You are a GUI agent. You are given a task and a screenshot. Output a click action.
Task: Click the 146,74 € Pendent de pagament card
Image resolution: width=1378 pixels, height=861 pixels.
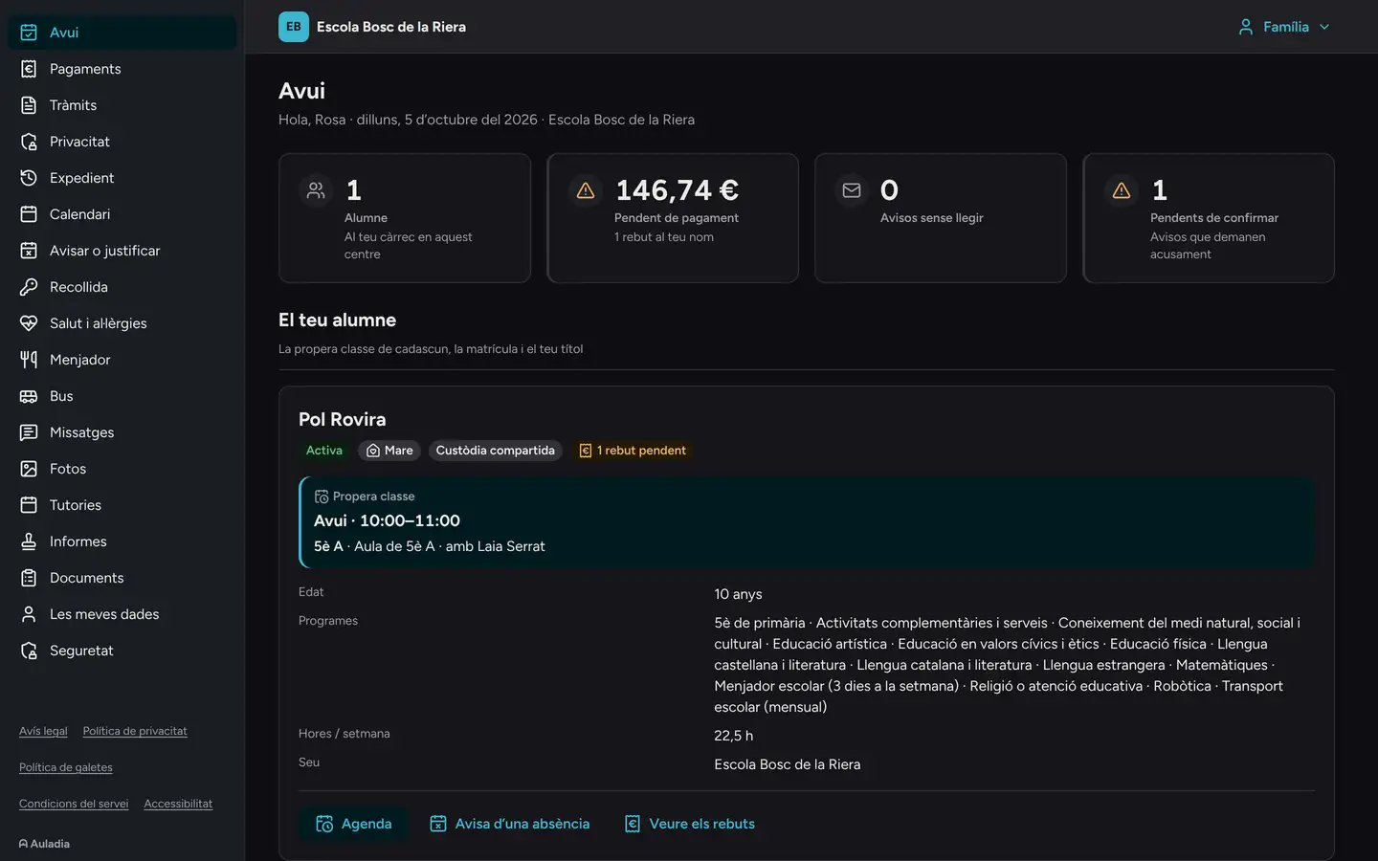pos(673,218)
